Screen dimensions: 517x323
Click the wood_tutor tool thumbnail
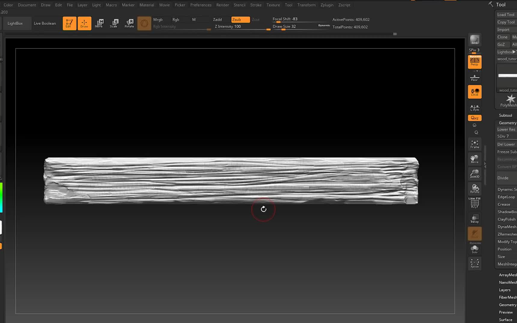pyautogui.click(x=507, y=78)
